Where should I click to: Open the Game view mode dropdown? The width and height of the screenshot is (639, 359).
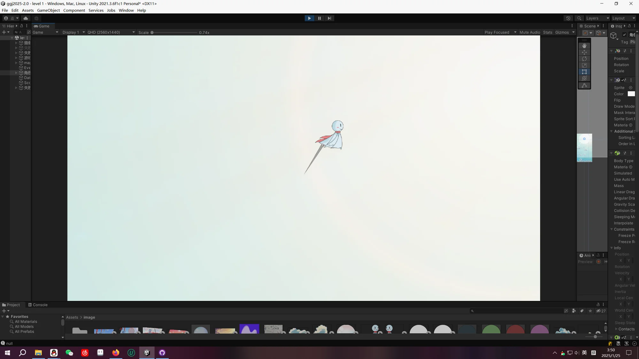45,32
